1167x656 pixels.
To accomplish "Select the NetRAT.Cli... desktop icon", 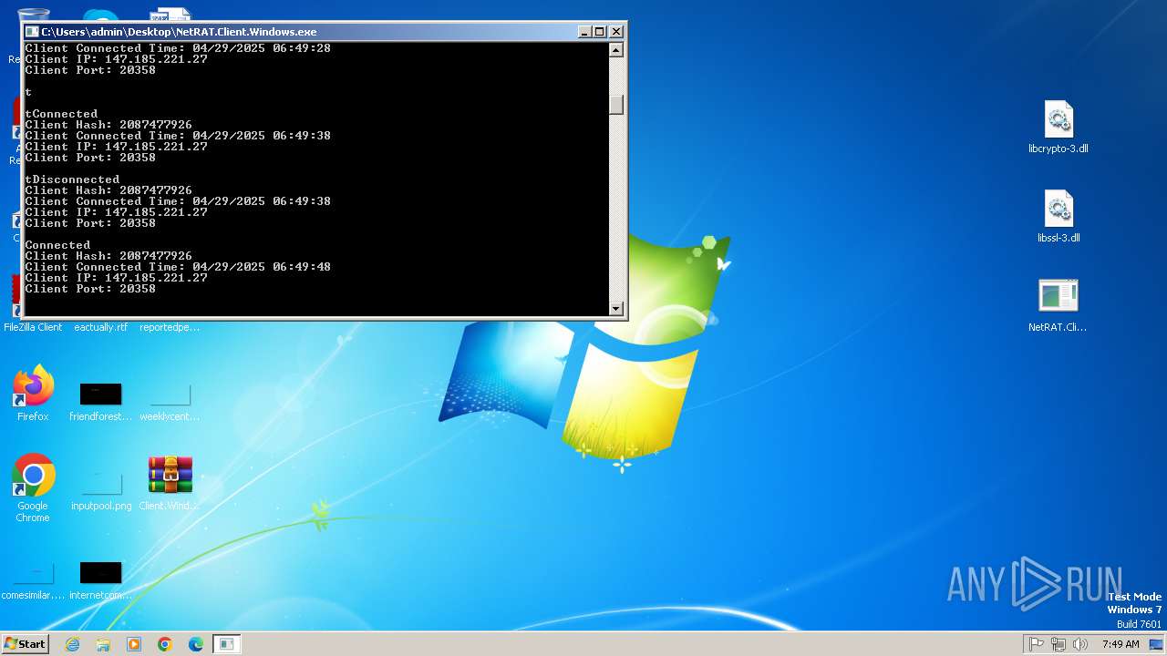I will (1058, 306).
